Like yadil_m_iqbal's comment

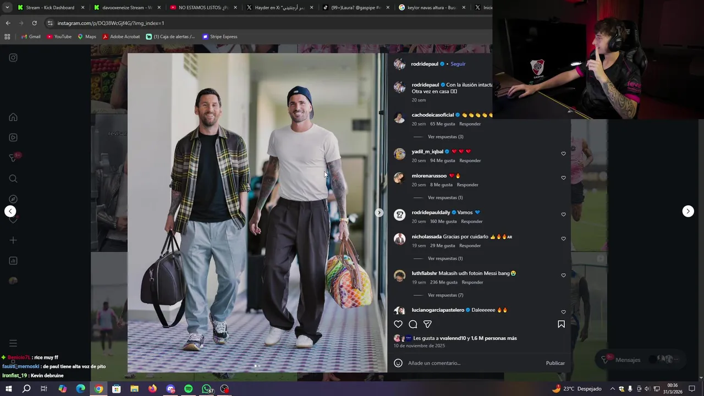pyautogui.click(x=563, y=154)
